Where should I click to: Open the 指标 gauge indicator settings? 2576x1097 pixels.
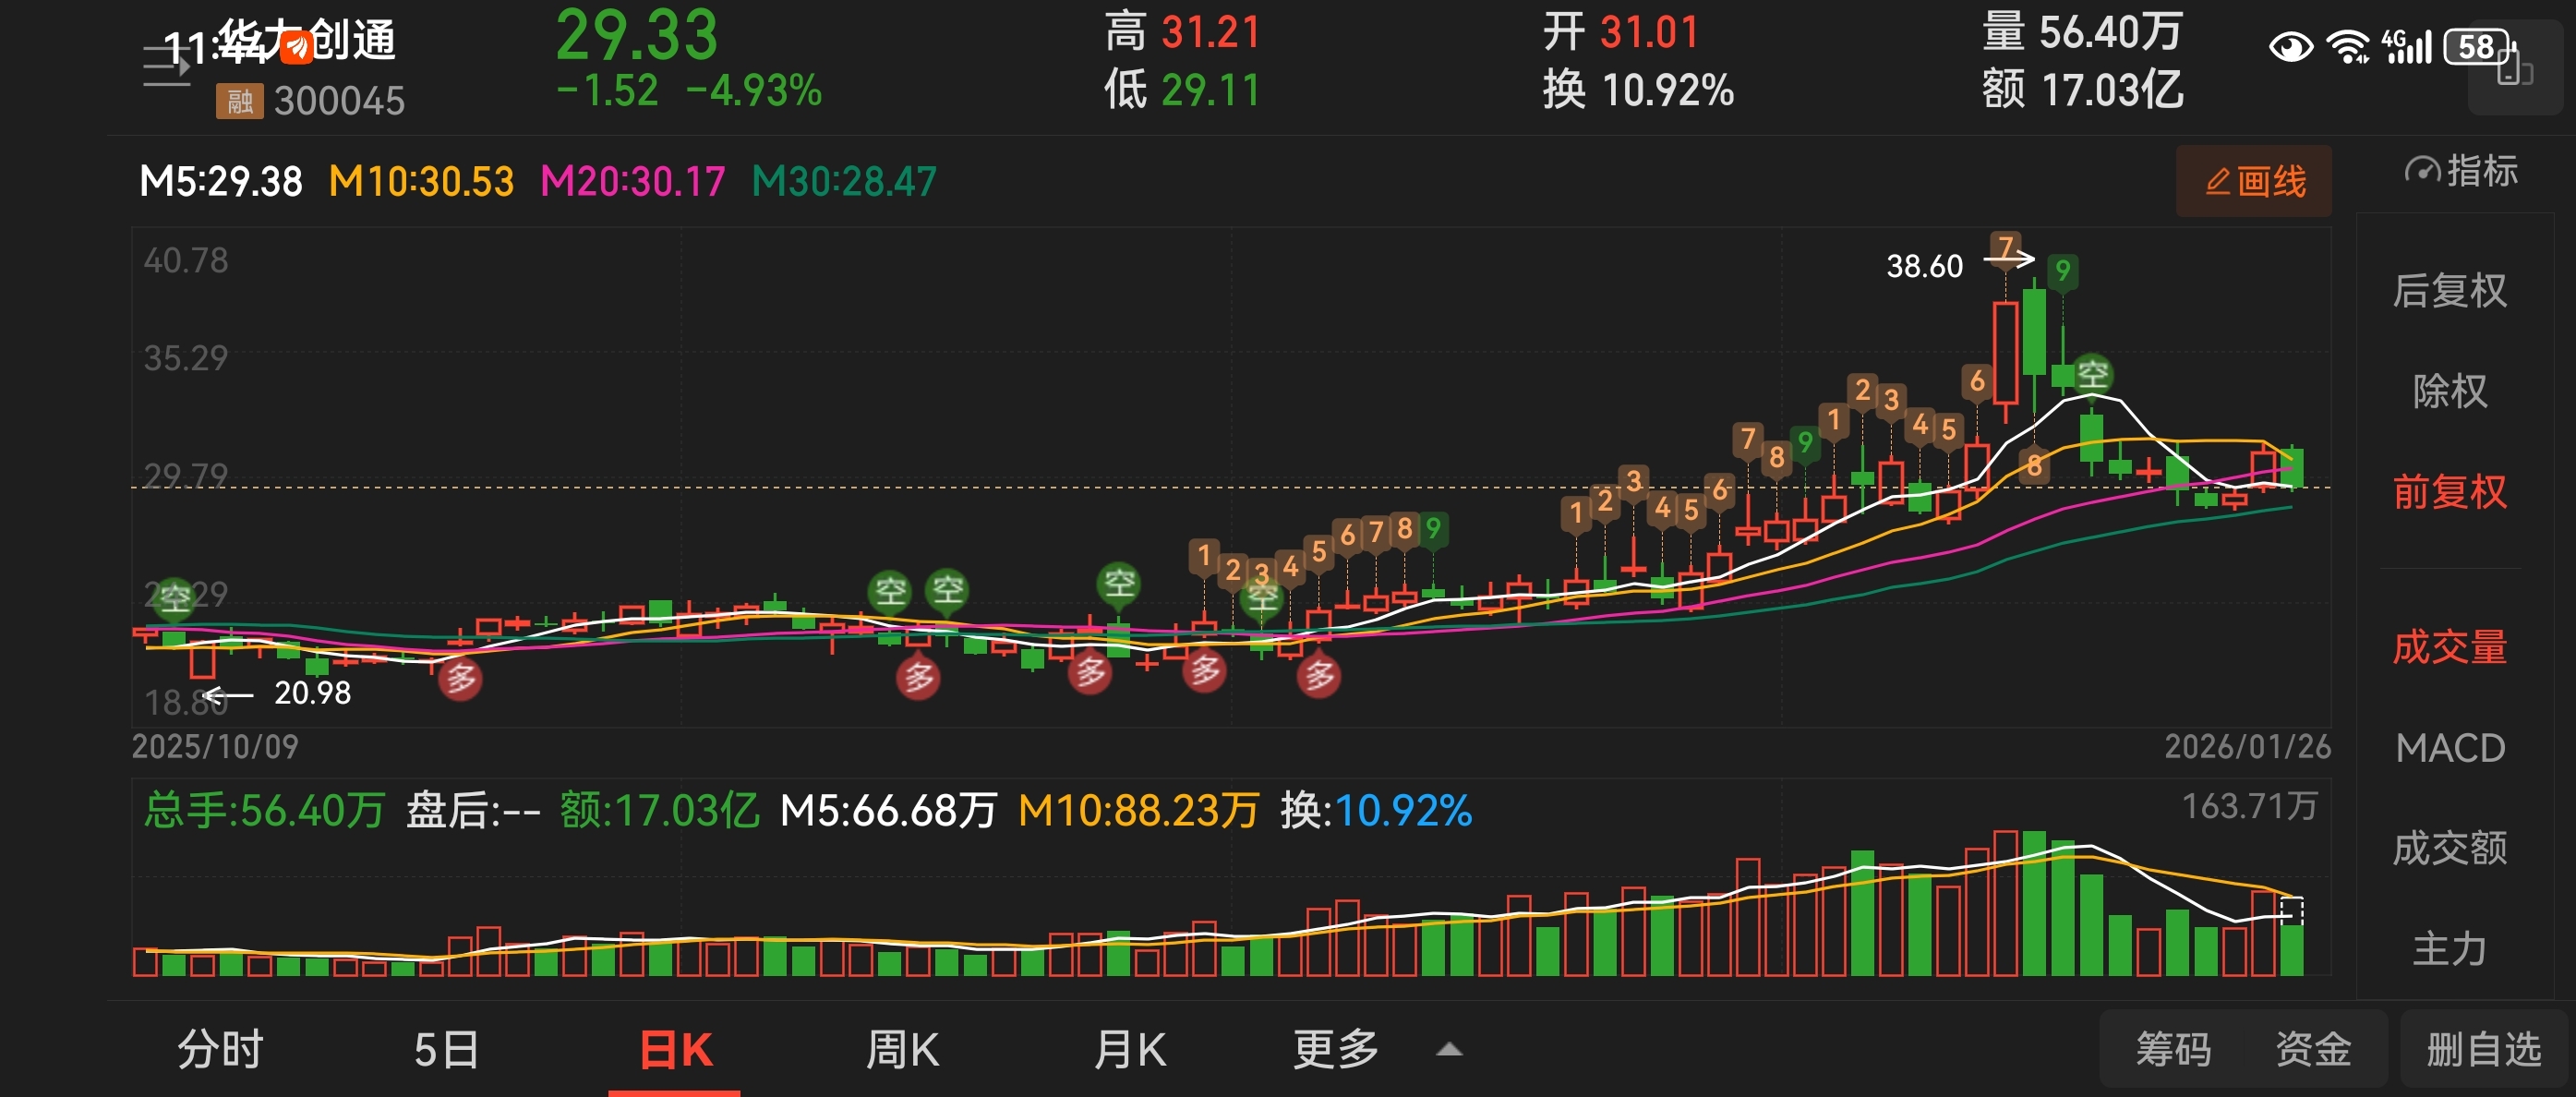(2459, 172)
